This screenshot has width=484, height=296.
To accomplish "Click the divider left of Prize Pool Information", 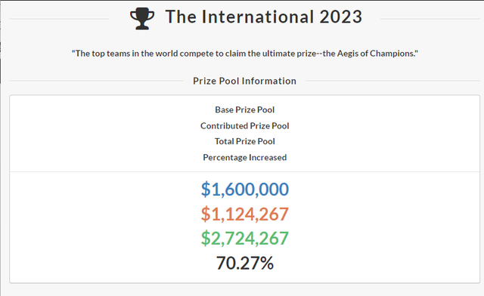I will 96,81.
